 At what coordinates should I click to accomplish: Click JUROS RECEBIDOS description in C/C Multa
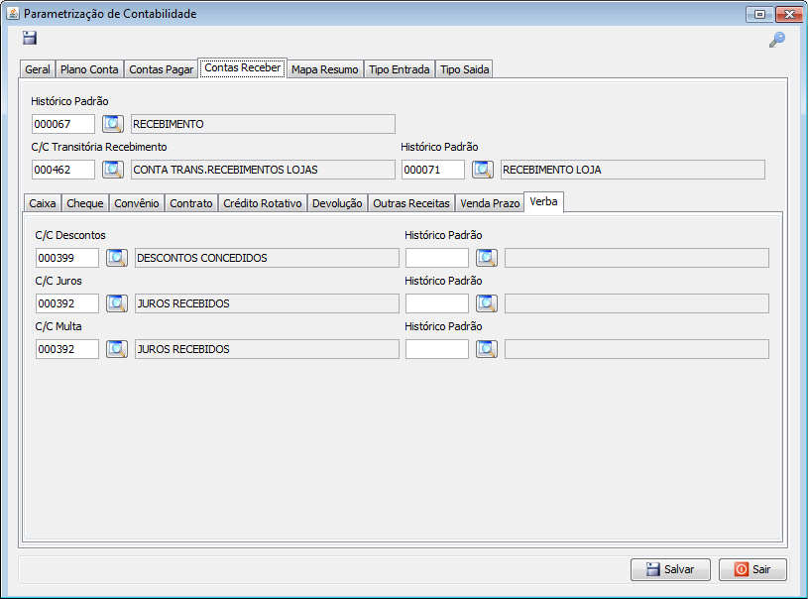point(267,349)
